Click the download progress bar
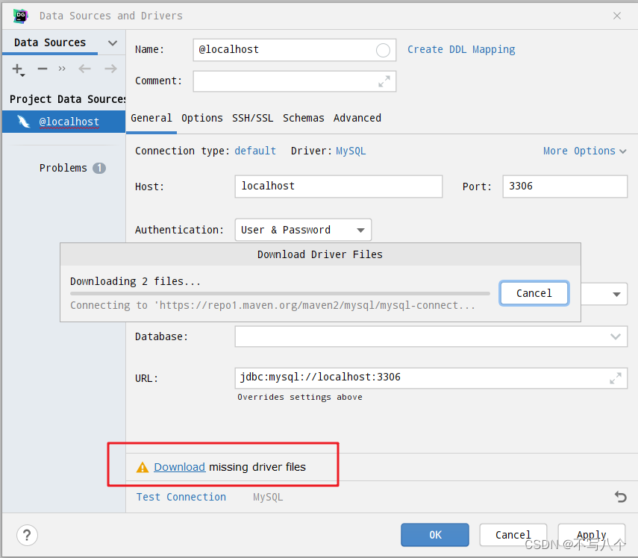638x558 pixels. coord(280,293)
